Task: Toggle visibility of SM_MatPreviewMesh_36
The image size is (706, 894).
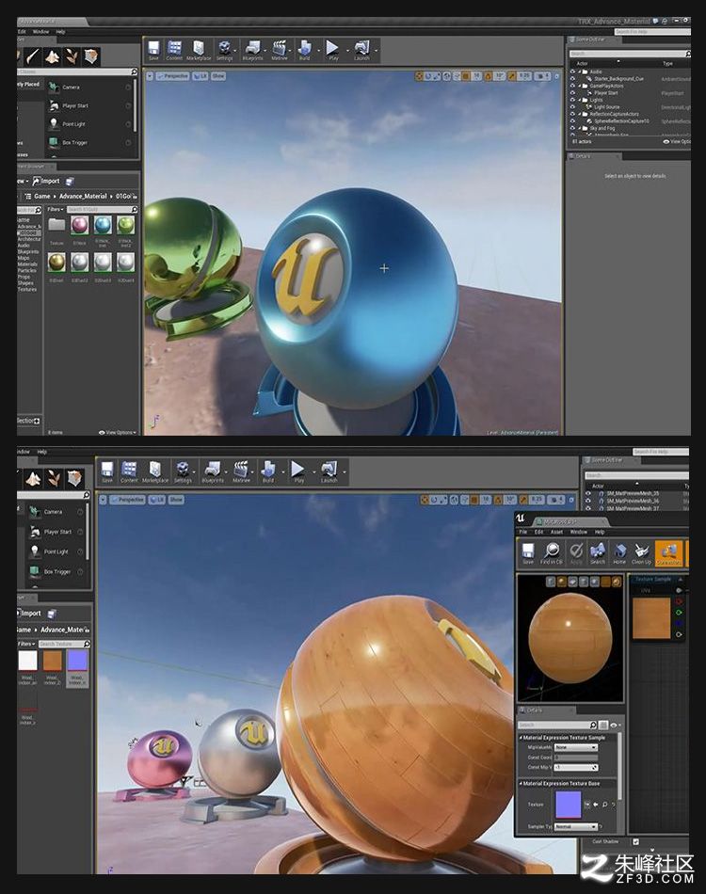Action: tap(588, 501)
